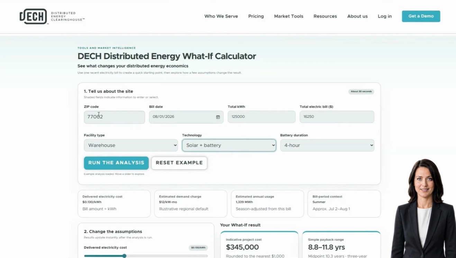Image resolution: width=456 pixels, height=258 pixels.
Task: Click the Bill date field
Action: tap(186, 117)
